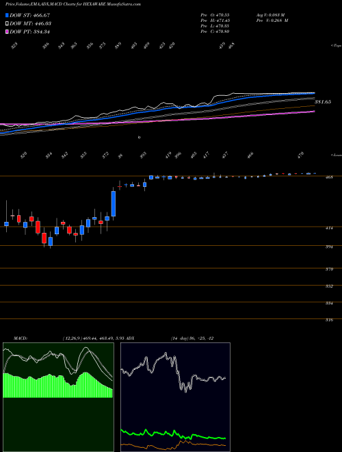This screenshot has width=342, height=452.
Task: Click the 316 price level label
Action: pyautogui.click(x=330, y=320)
